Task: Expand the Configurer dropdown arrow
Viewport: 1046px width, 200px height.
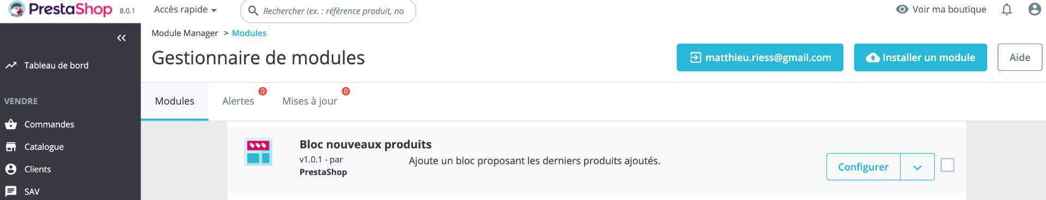Action: click(x=917, y=167)
